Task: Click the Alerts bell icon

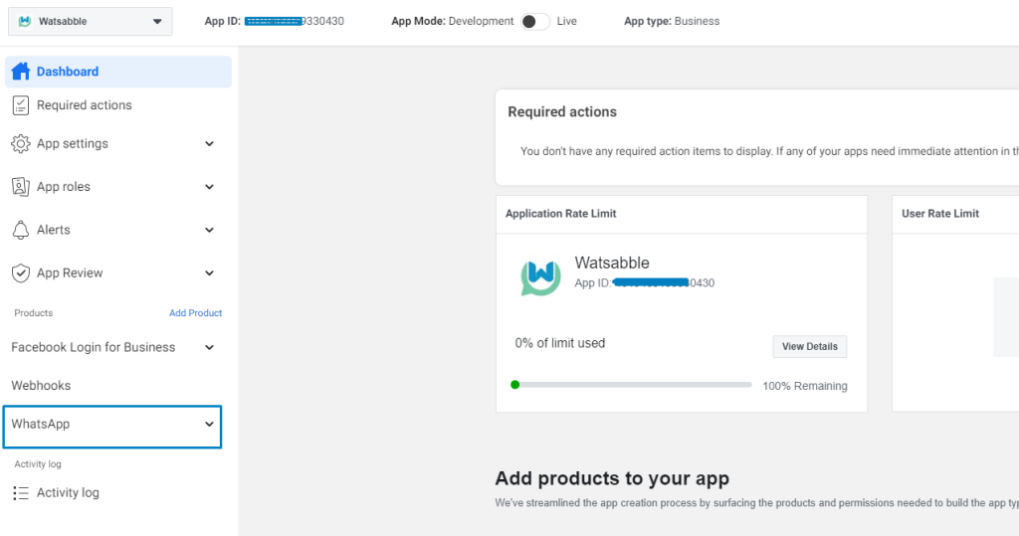Action: pos(21,230)
